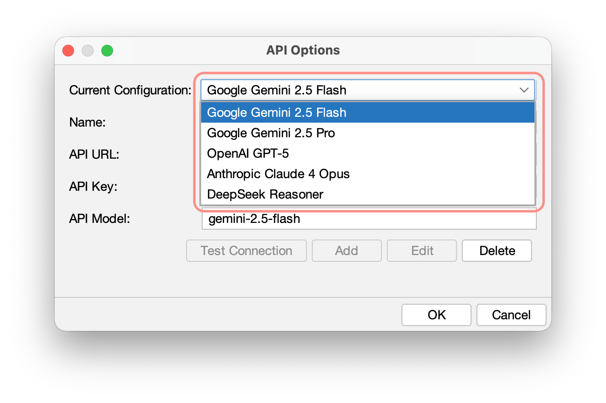
Task: Click the Current Configuration label
Action: click(130, 90)
